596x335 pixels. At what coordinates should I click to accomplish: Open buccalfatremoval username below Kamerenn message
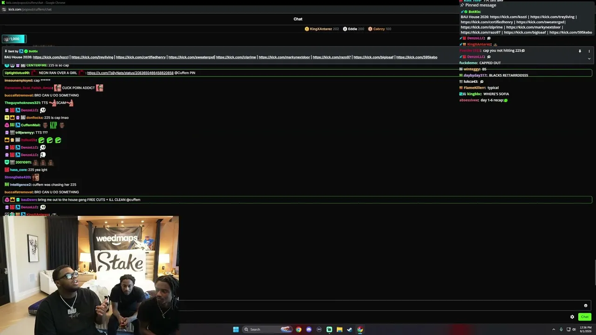[x=19, y=95]
